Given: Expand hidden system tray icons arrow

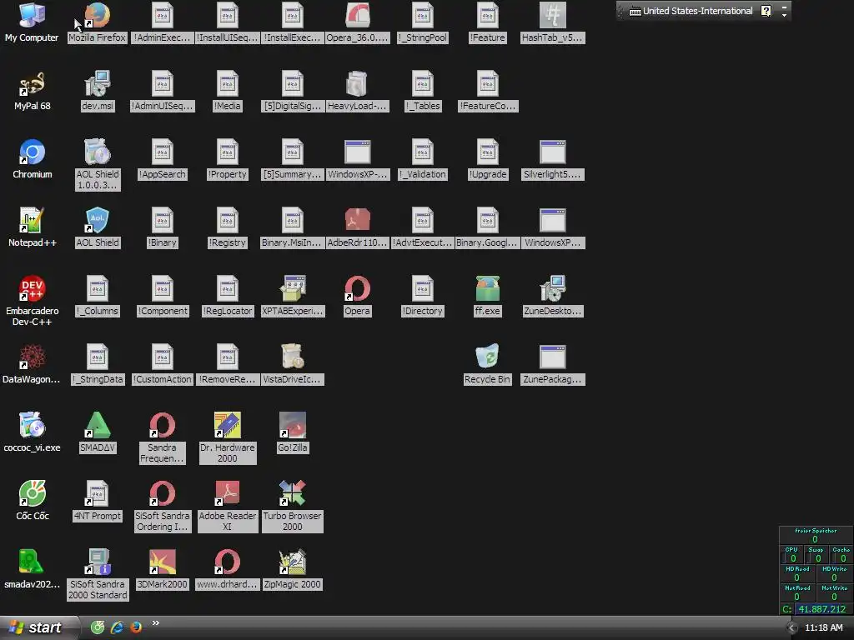Looking at the screenshot, I should pyautogui.click(x=791, y=628).
